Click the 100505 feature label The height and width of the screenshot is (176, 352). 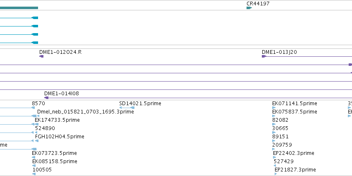[x=42, y=170]
